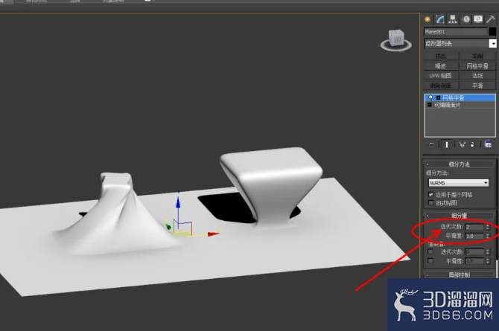The image size is (499, 331).
Task: Open the Create command panel tab
Action: pos(428,19)
